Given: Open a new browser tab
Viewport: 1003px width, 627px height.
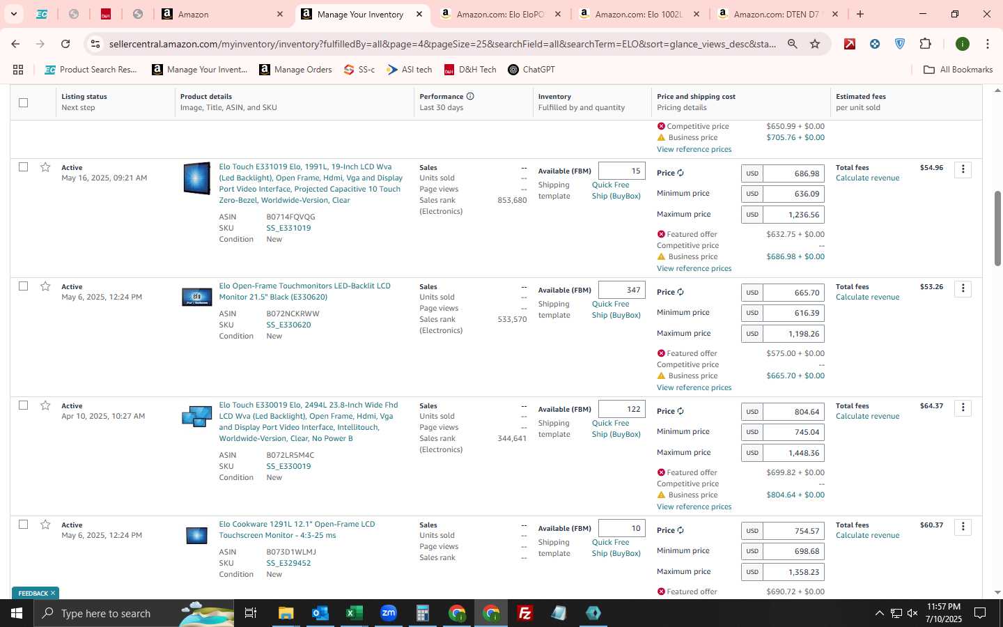Looking at the screenshot, I should point(860,14).
